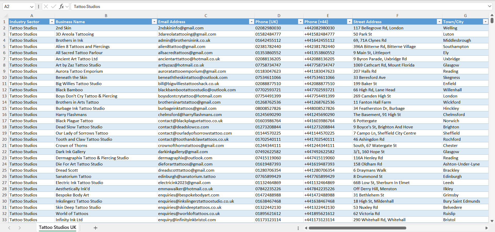Click inside the formula bar text field
The width and height of the screenshot is (495, 232).
[279, 6]
